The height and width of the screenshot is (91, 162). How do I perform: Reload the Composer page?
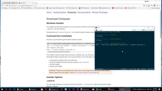pyautogui.click(x=7, y=6)
